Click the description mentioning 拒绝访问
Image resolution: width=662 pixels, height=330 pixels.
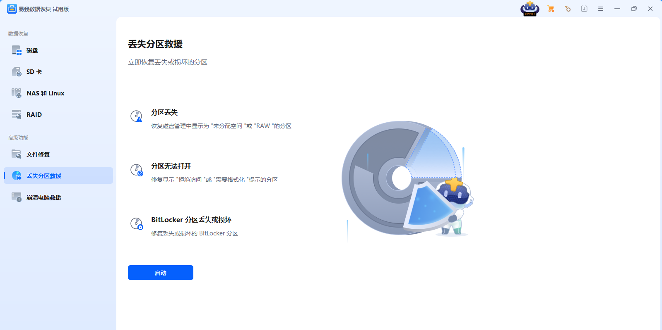click(214, 180)
